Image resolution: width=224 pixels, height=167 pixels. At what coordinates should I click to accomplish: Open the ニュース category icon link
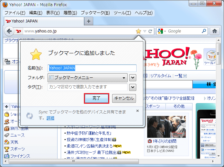tap(7, 135)
